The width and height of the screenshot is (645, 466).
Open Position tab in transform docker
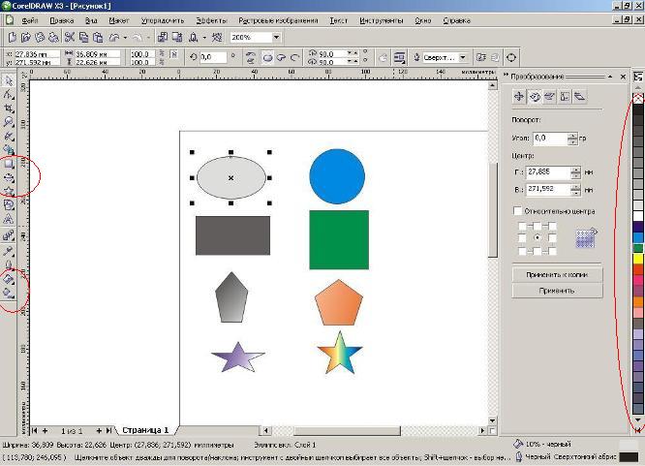[519, 96]
